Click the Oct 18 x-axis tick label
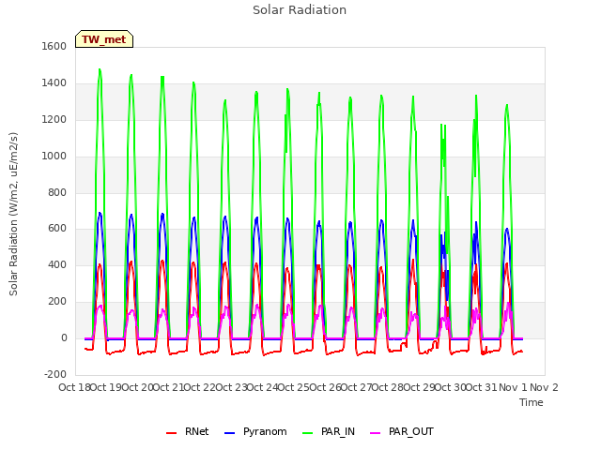The image size is (601, 450). (74, 387)
